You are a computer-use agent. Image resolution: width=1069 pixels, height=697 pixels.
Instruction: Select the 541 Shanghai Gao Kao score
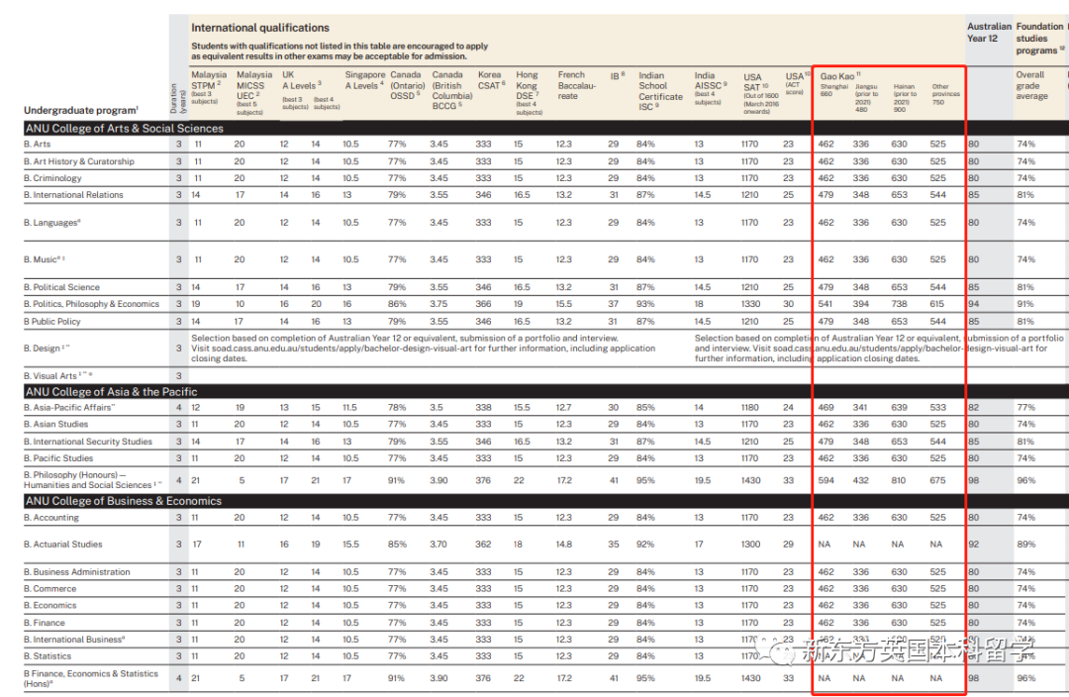pyautogui.click(x=826, y=304)
